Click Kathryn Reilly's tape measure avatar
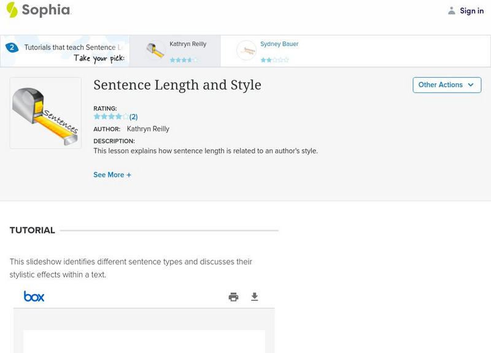 tap(156, 50)
